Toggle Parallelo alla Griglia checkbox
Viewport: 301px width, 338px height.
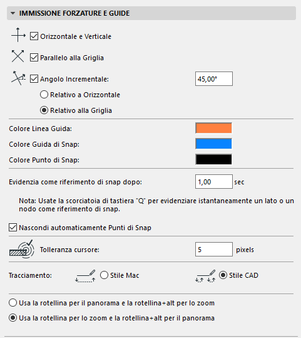tap(34, 58)
